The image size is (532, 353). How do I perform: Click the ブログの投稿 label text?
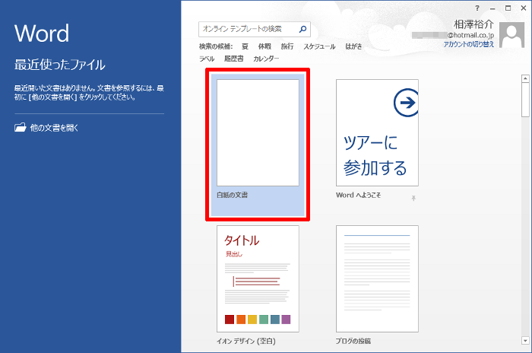[353, 341]
